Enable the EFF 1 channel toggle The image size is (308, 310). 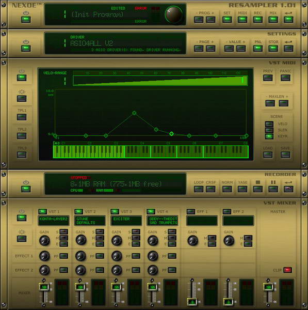(191, 212)
